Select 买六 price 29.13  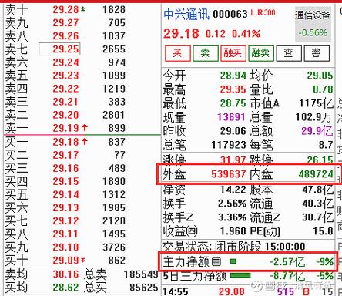65,207
